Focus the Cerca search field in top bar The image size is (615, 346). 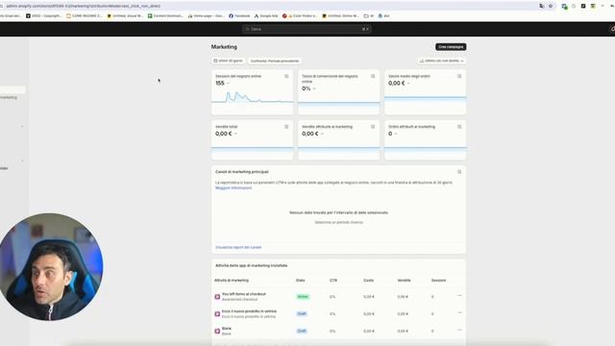click(x=307, y=29)
